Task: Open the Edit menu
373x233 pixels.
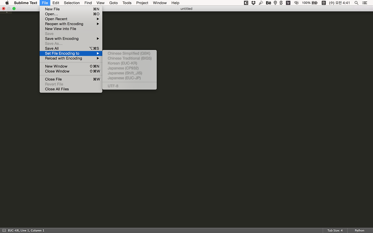Action: tap(56, 3)
